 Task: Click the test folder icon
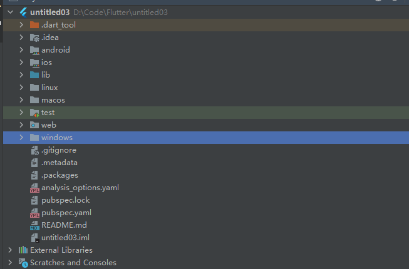pyautogui.click(x=34, y=113)
